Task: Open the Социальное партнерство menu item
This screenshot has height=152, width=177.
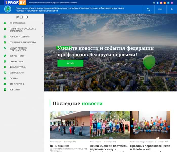Action: pos(23,42)
